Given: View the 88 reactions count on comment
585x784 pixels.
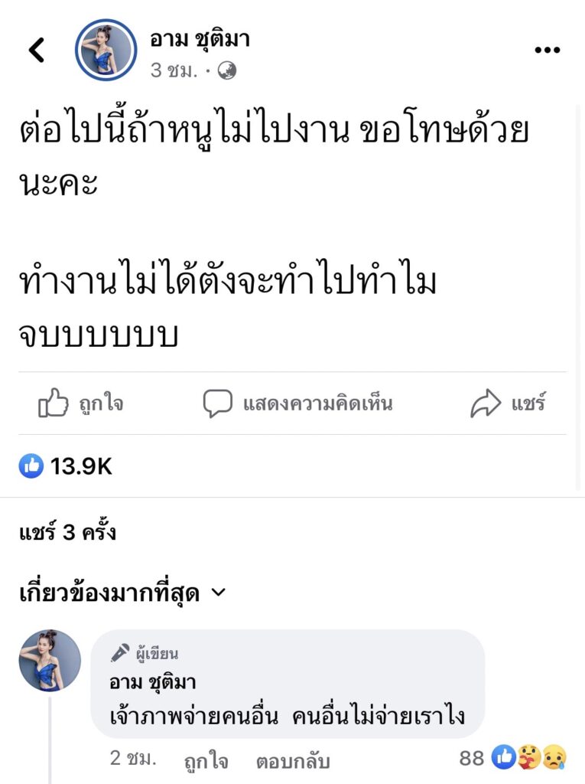Looking at the screenshot, I should click(x=472, y=758).
